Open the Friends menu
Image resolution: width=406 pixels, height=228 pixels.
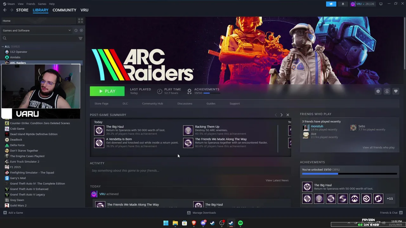coord(31,4)
